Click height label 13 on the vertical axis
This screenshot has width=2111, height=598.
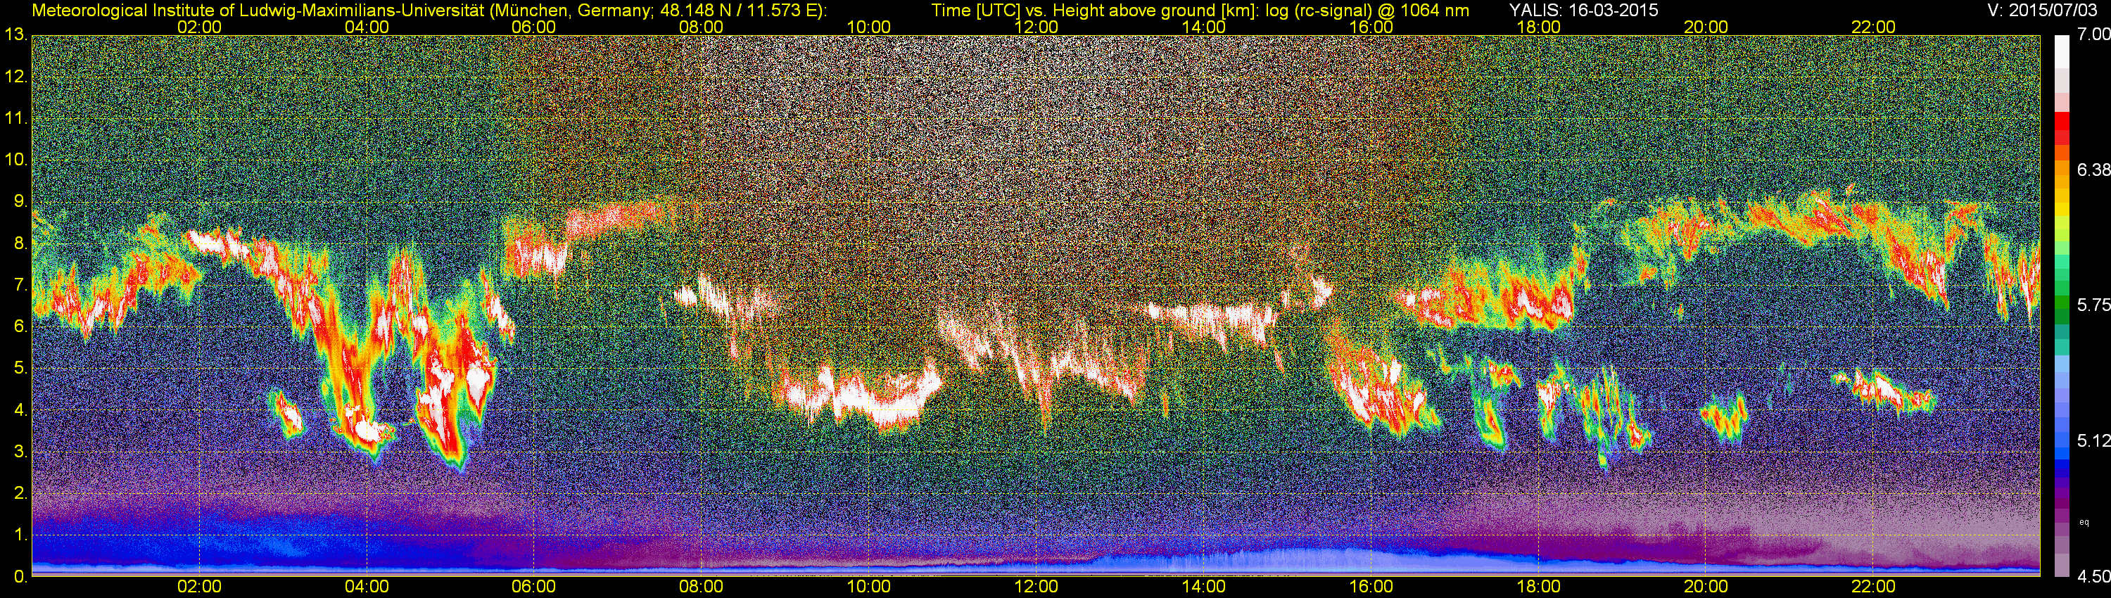[x=15, y=34]
